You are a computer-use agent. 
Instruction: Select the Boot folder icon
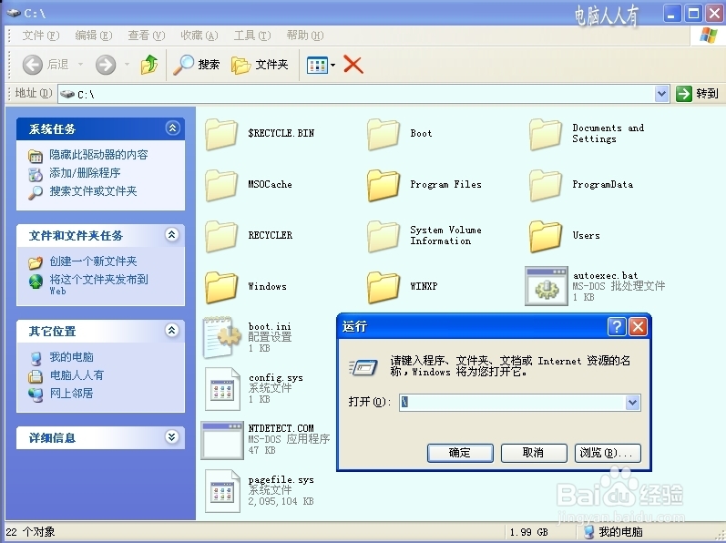click(x=383, y=134)
